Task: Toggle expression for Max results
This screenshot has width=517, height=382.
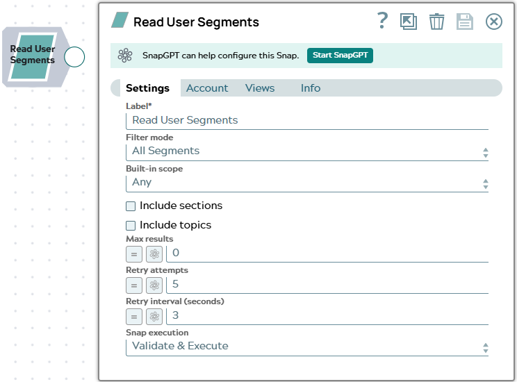Action: click(134, 254)
